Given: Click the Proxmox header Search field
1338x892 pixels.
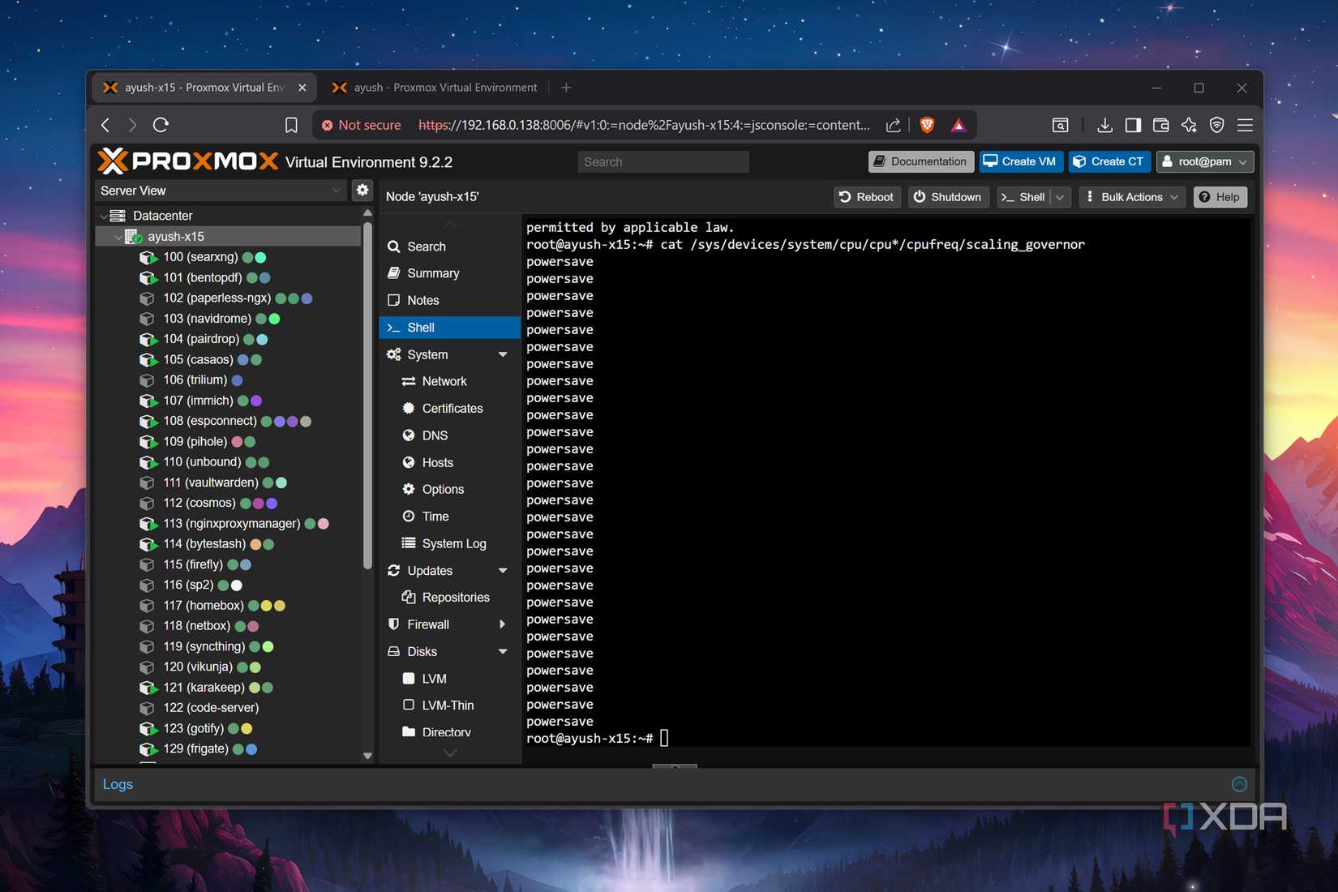Looking at the screenshot, I should pyautogui.click(x=663, y=161).
